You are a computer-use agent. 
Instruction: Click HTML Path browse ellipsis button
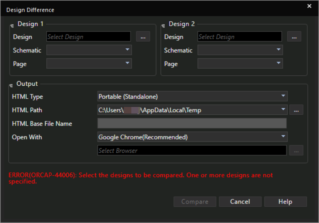[296, 110]
